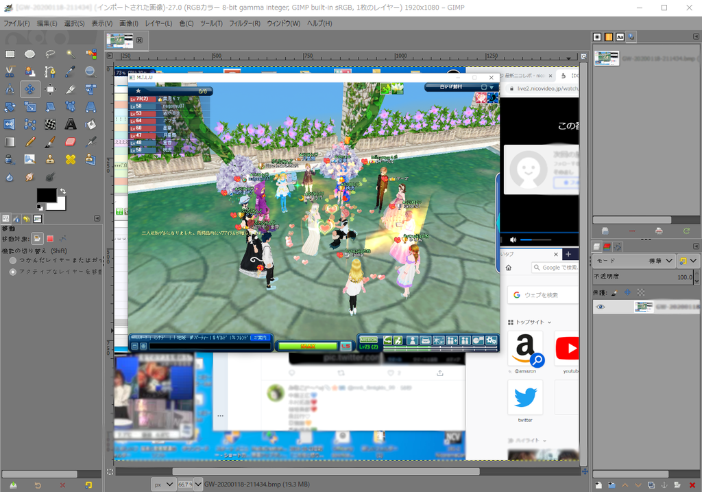Select the Ellipse Select tool
This screenshot has height=492, width=702.
click(x=30, y=54)
